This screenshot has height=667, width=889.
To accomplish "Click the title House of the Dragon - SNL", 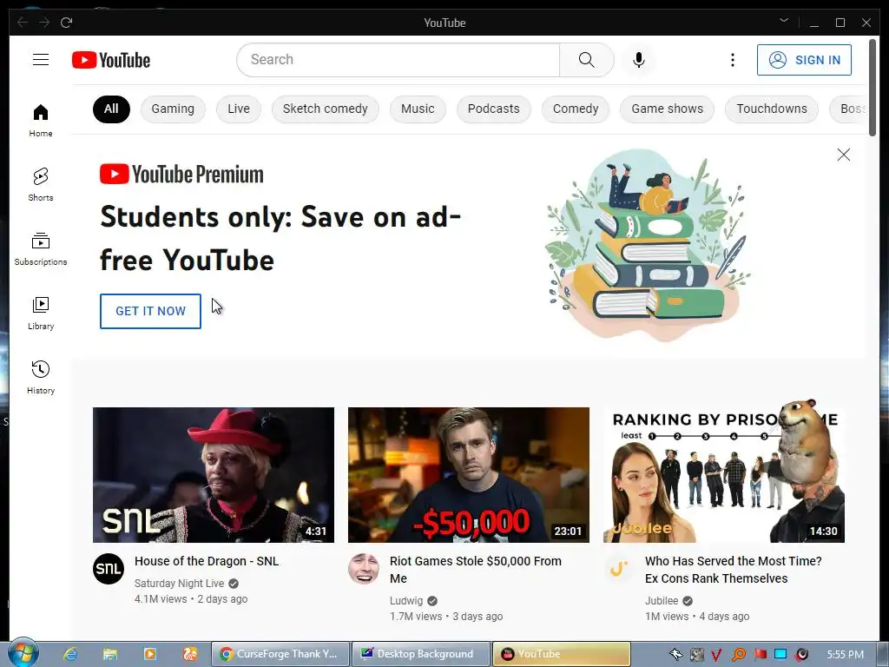I will click(x=207, y=561).
